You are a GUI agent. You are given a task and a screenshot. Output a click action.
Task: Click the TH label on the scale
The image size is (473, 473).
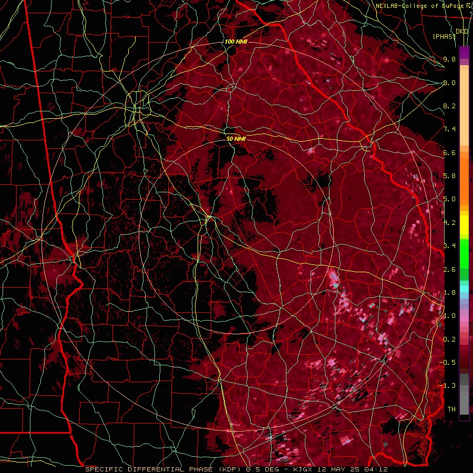tap(451, 409)
